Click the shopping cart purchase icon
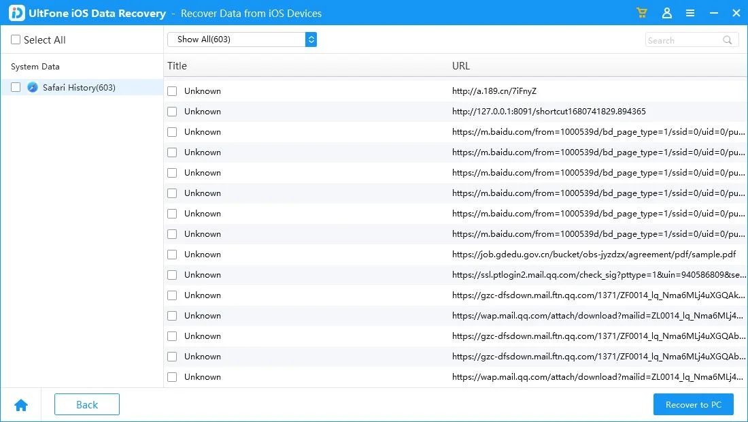 pos(641,13)
